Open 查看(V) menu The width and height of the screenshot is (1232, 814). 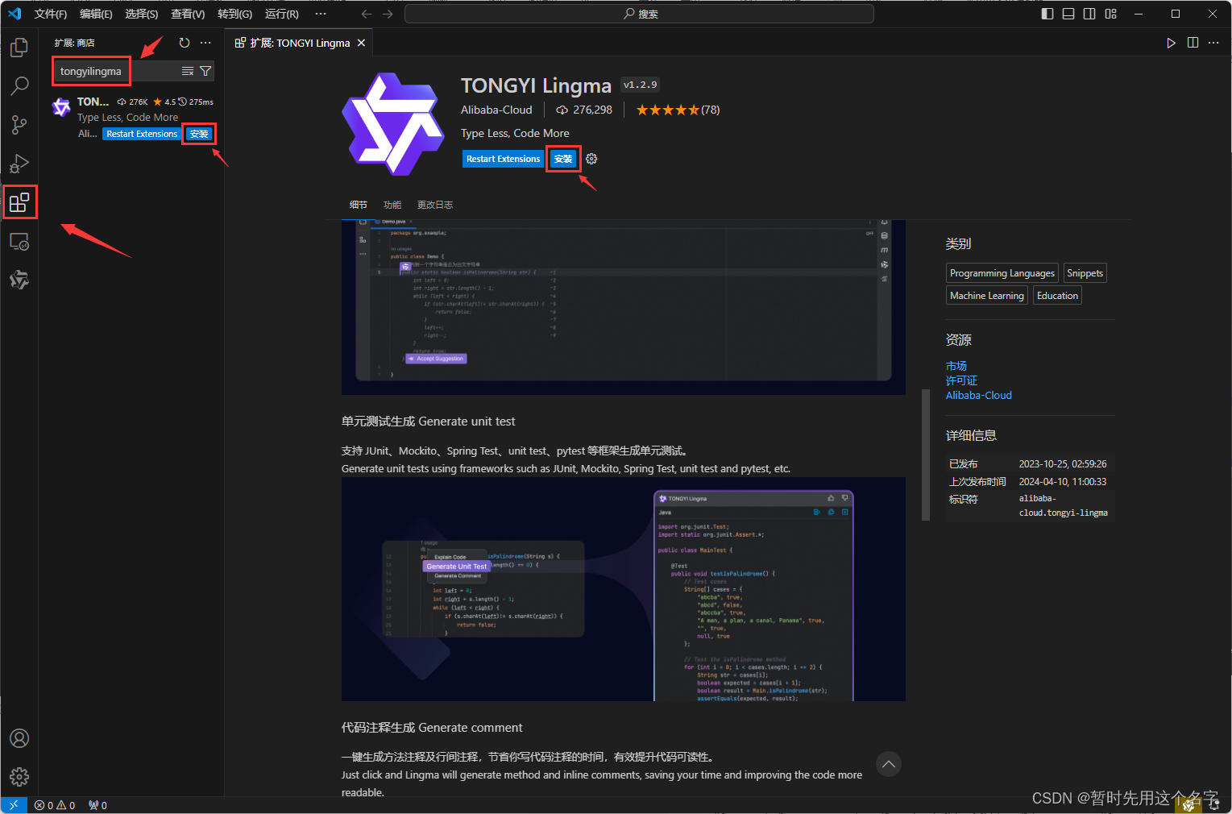click(188, 14)
